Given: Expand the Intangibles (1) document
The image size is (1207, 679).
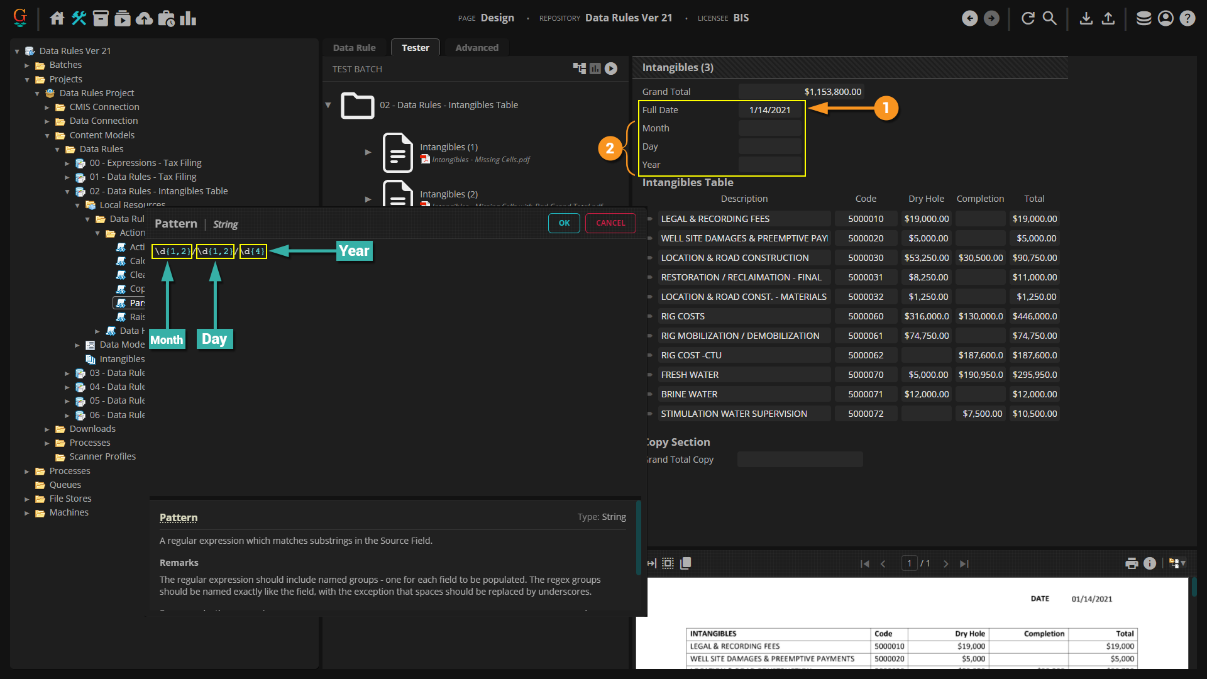Looking at the screenshot, I should point(368,152).
